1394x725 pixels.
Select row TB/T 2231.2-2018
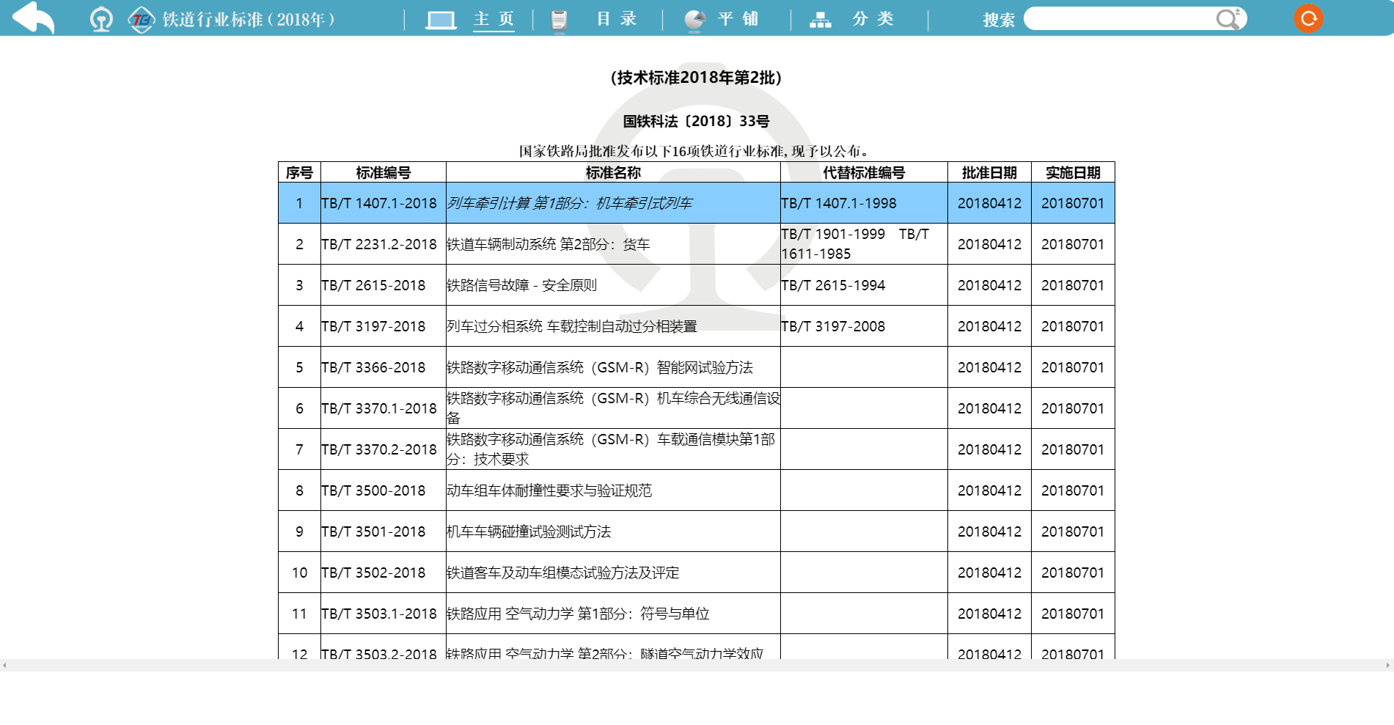(x=378, y=244)
